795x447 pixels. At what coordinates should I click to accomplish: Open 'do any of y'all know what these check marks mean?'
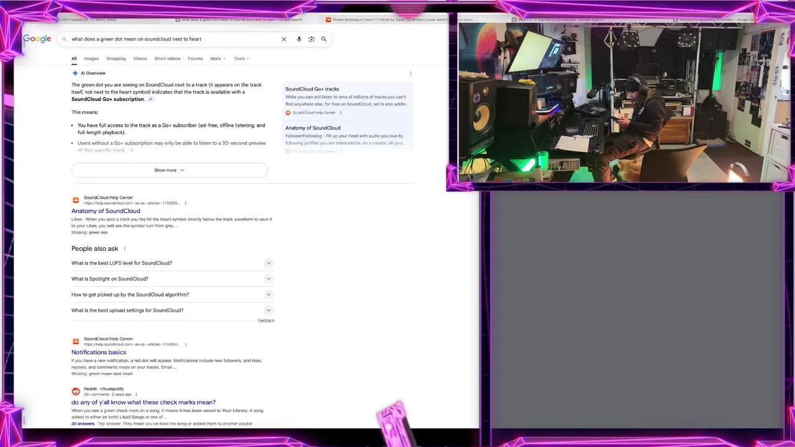point(143,402)
